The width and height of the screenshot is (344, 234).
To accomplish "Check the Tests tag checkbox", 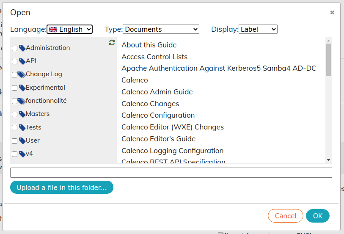I will point(14,127).
